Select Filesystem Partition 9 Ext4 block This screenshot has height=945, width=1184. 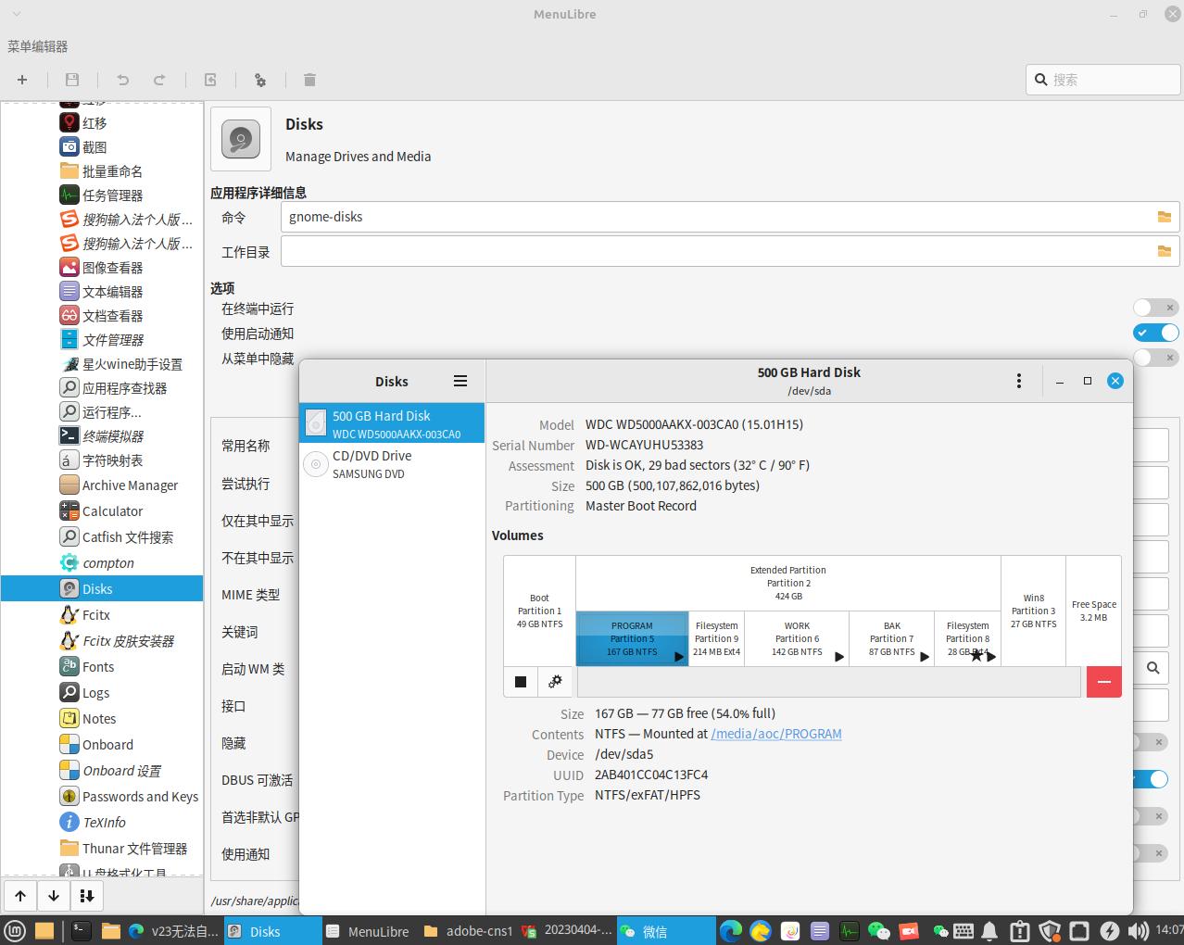(x=717, y=638)
